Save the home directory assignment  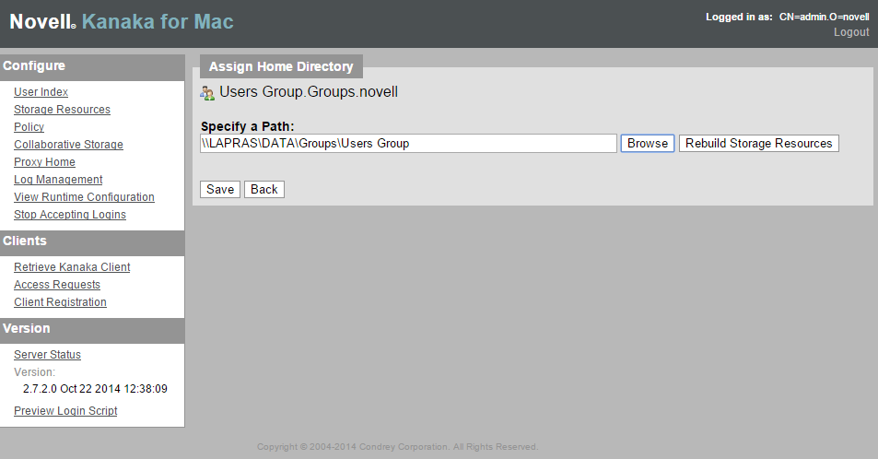pyautogui.click(x=220, y=190)
